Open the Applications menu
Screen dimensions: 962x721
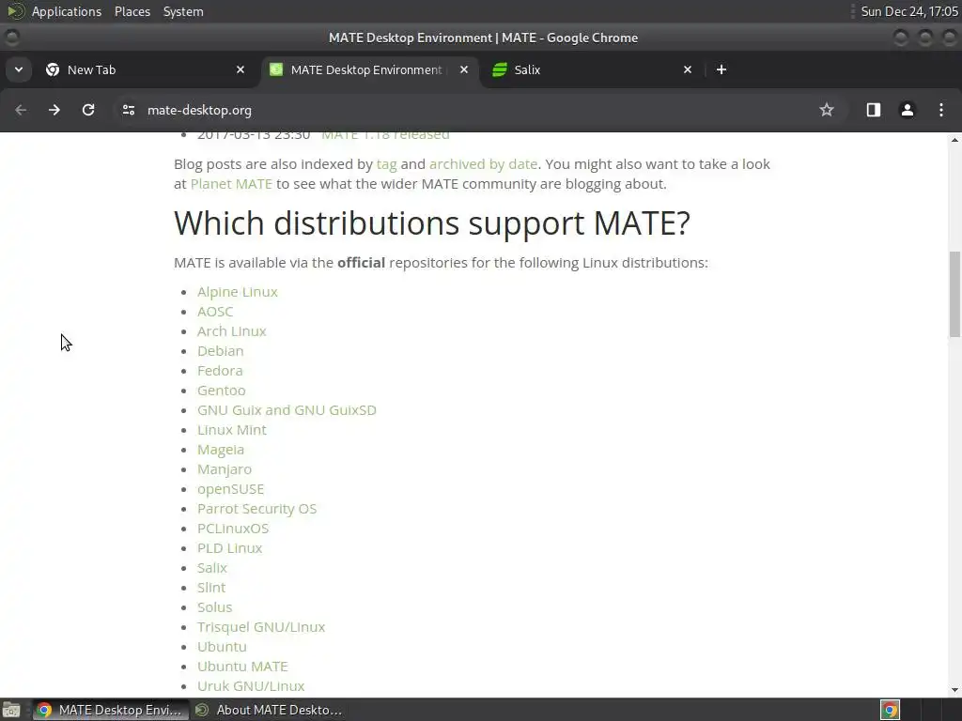[x=67, y=11]
